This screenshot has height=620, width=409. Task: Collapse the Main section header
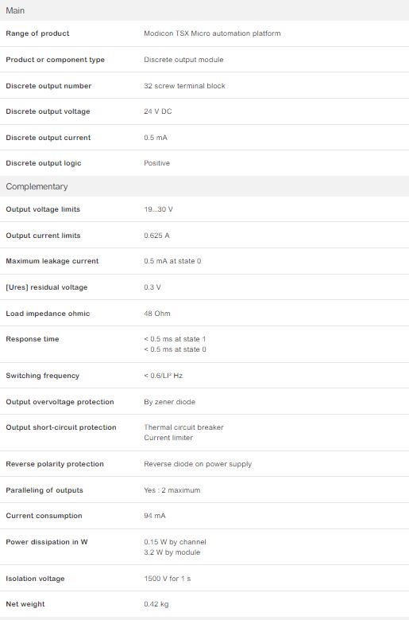click(204, 10)
